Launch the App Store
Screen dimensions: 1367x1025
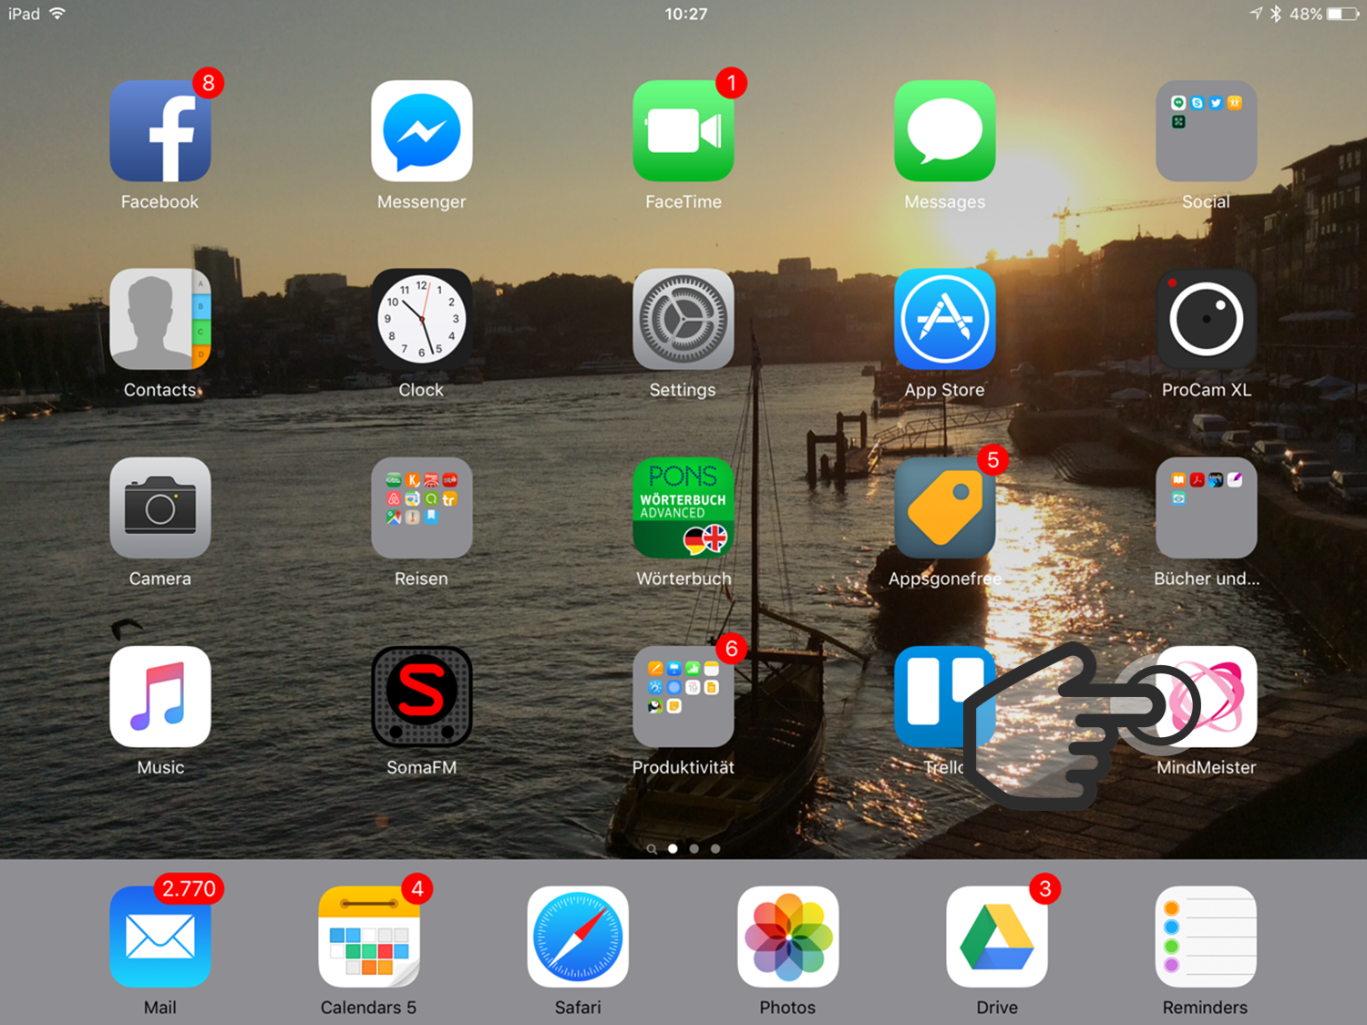945,319
